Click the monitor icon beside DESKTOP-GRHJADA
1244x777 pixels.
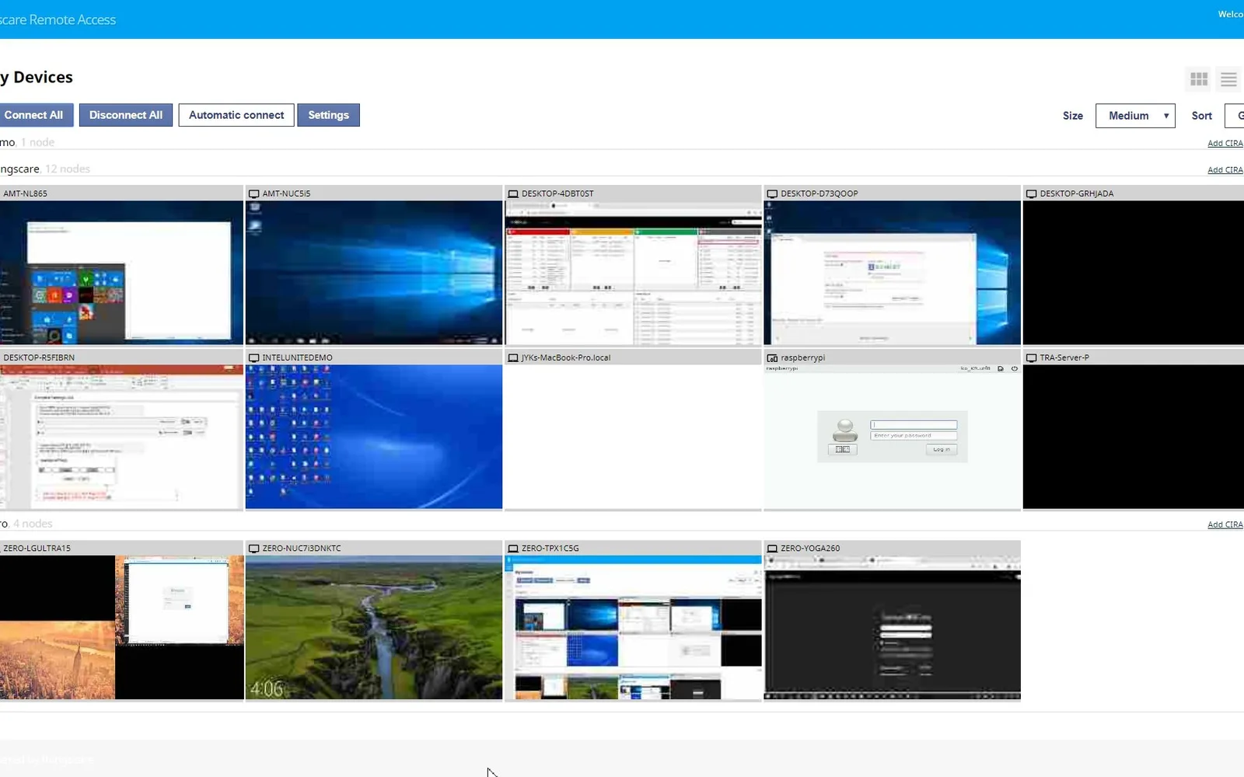(x=1032, y=193)
